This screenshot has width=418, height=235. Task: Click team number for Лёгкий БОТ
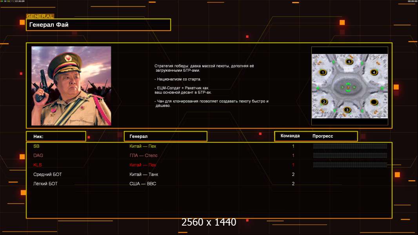pos(293,184)
